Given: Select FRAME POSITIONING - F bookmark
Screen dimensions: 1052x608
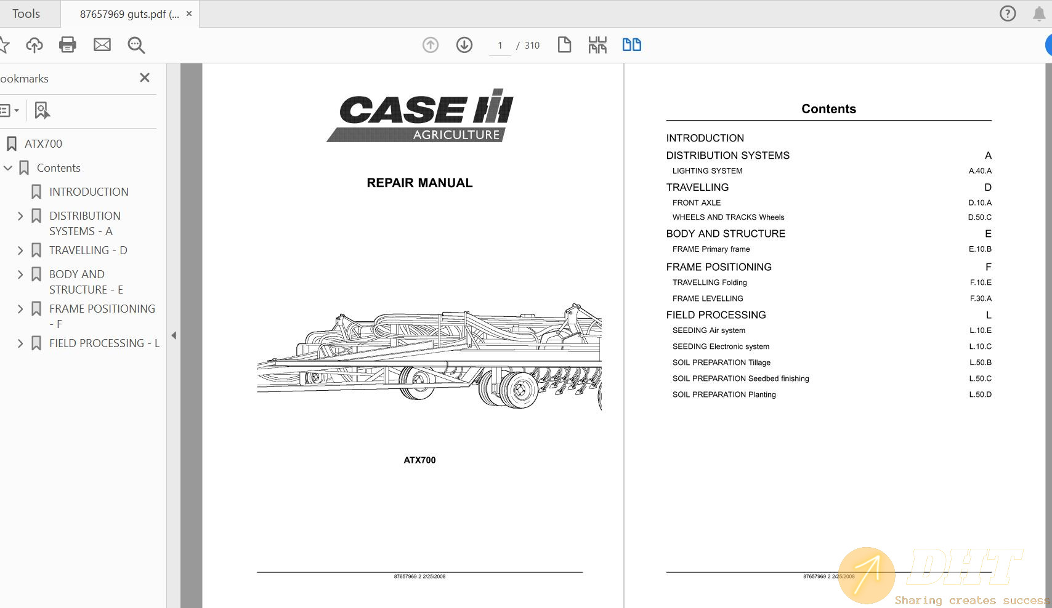Looking at the screenshot, I should click(x=102, y=316).
